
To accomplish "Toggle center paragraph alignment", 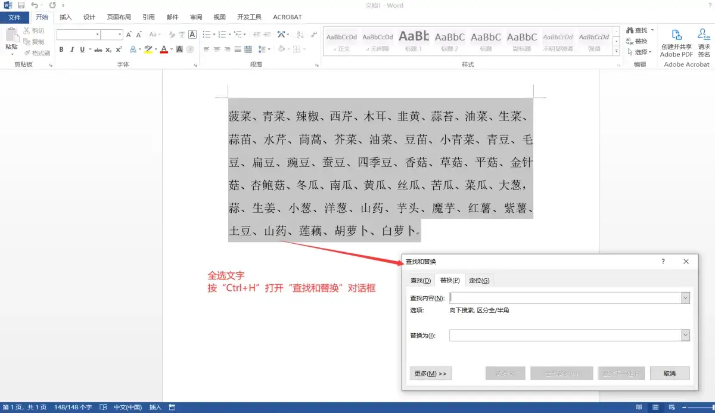I will (216, 49).
